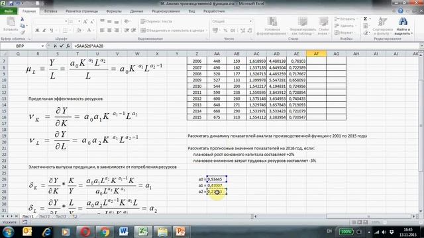Viewport: 424px width, 238px height.
Task: Decrease font size with the small A icon
Action: point(91,21)
